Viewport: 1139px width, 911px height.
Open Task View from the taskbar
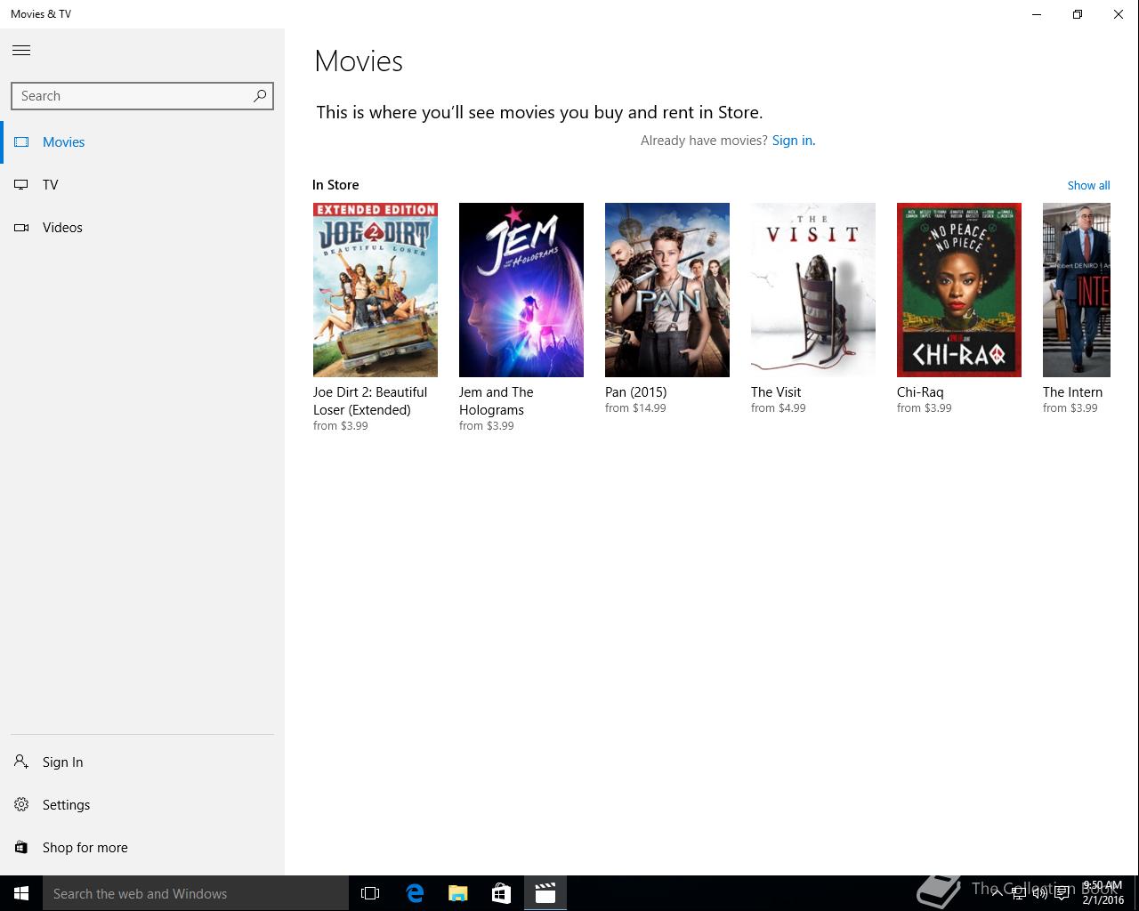pos(370,893)
